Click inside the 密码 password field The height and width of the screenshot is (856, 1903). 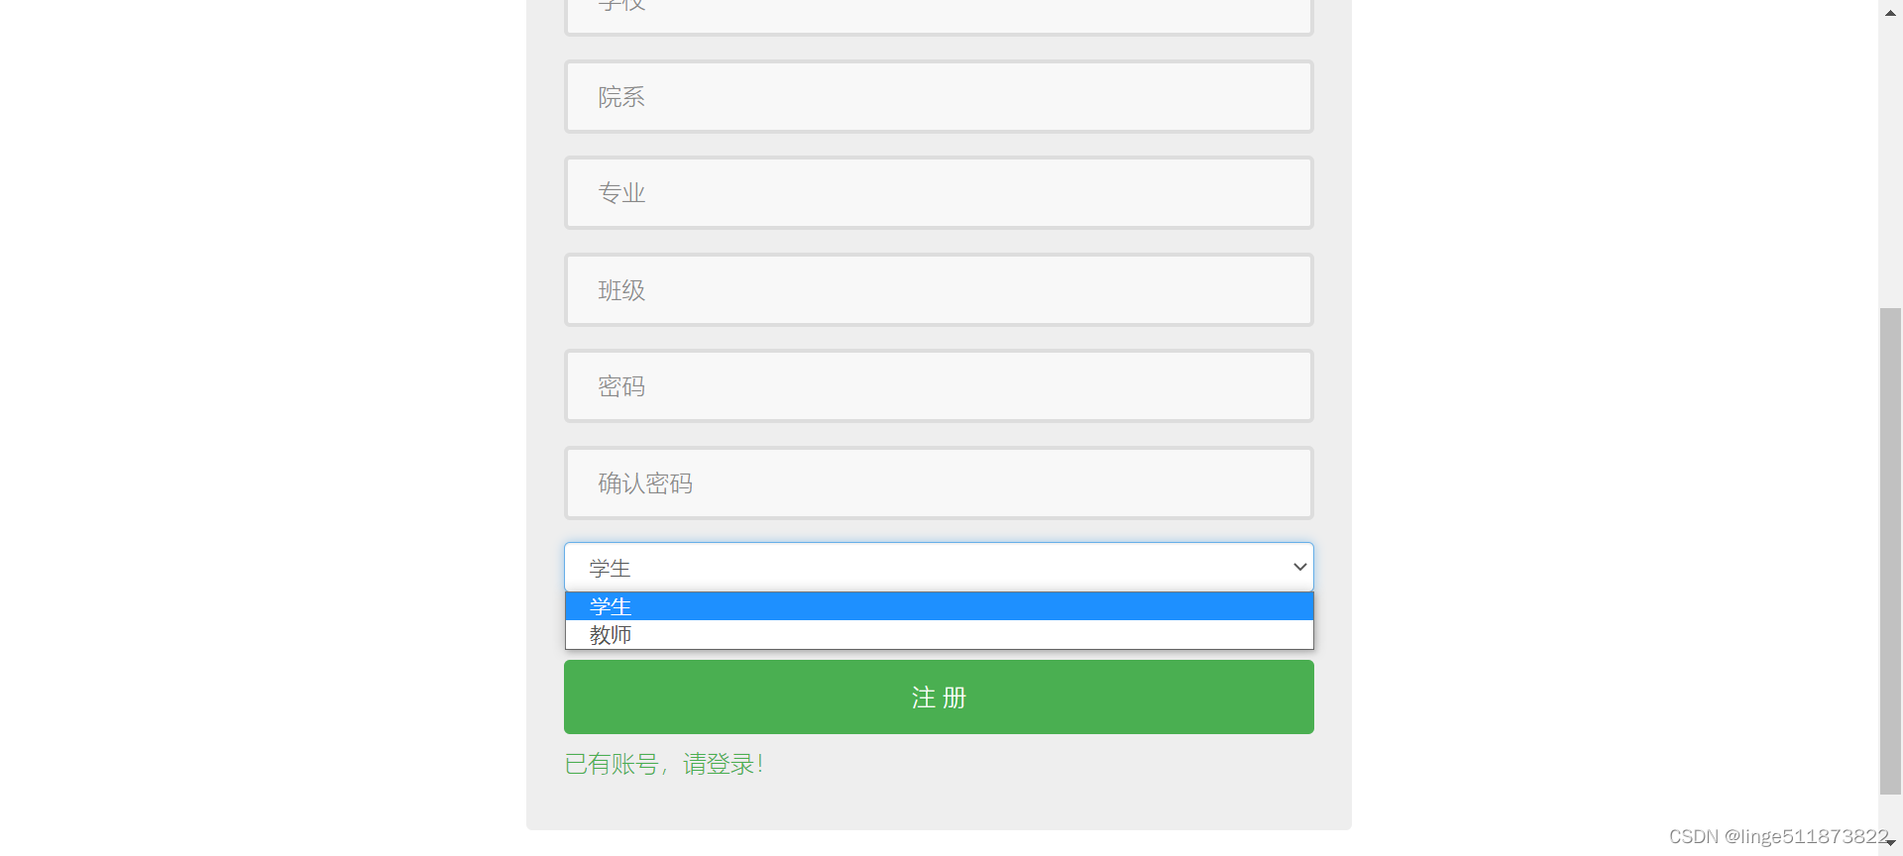click(938, 385)
